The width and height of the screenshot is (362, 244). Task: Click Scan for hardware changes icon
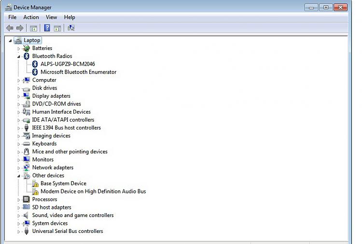click(71, 28)
